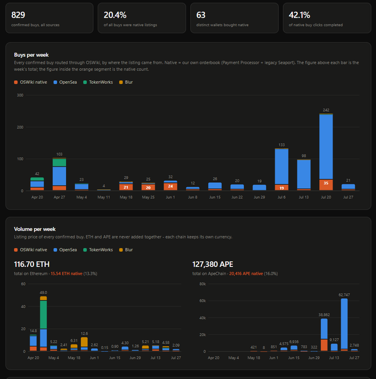Click the 127,380 APE total heading
376x379 pixels.
tap(213, 264)
